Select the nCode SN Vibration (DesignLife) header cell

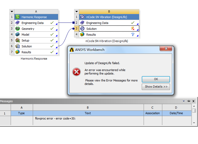click(109, 17)
